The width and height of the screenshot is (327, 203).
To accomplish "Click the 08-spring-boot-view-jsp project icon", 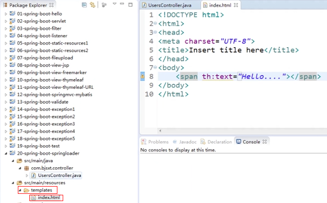I will [13, 65].
